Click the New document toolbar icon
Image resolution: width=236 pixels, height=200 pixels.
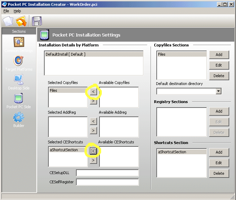tap(8, 21)
